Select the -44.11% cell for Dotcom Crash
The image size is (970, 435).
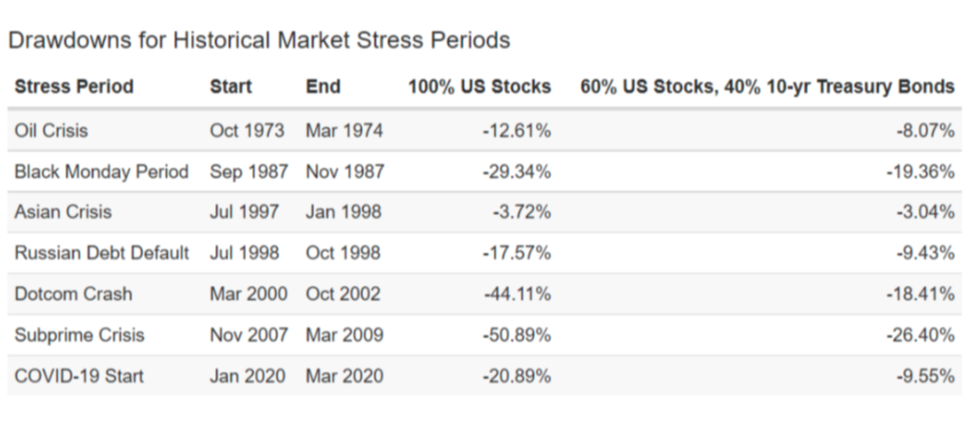pyautogui.click(x=517, y=294)
